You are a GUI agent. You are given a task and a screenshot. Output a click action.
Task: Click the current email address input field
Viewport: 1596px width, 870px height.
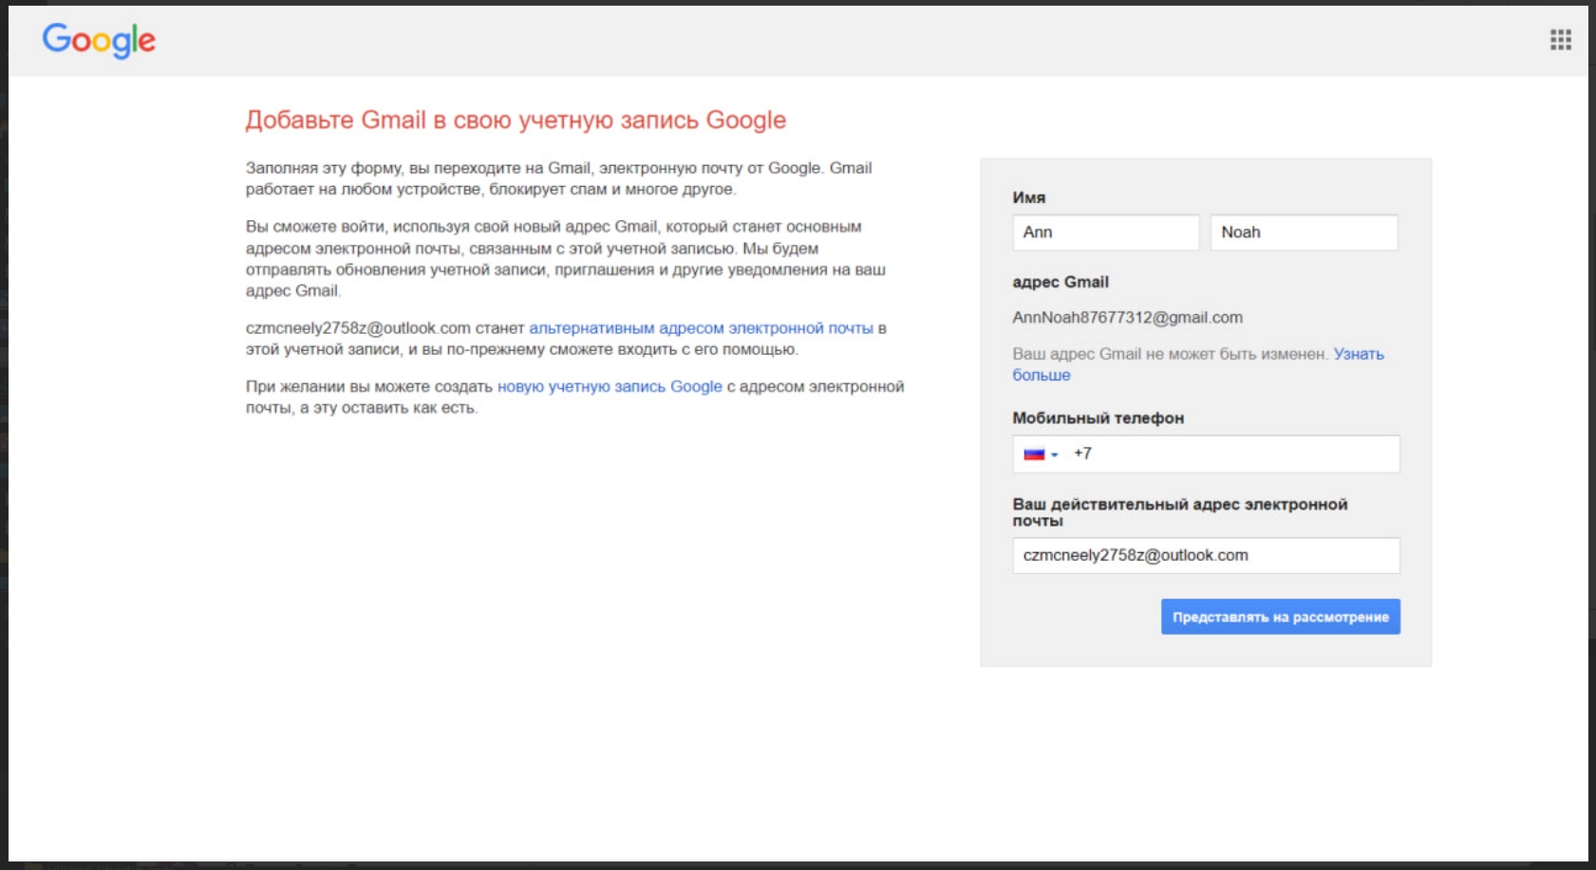(x=1206, y=556)
